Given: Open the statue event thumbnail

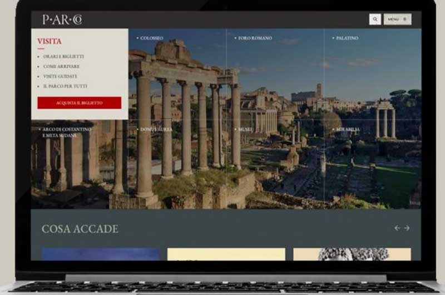Looking at the screenshot, I should click(x=352, y=254).
